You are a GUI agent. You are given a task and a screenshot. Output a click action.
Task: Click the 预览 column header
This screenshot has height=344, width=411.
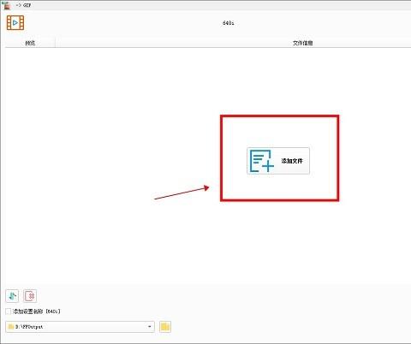pos(30,43)
